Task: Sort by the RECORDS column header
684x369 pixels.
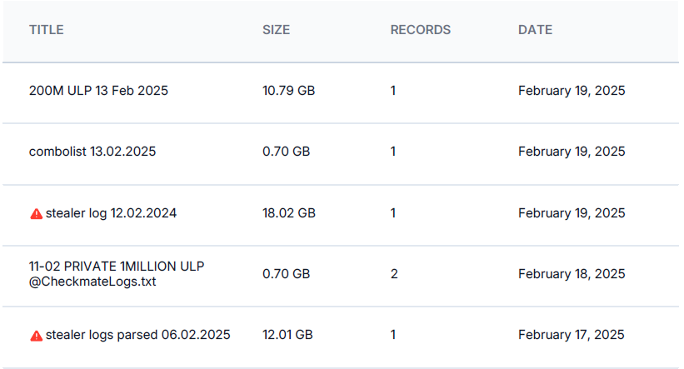Action: point(420,30)
